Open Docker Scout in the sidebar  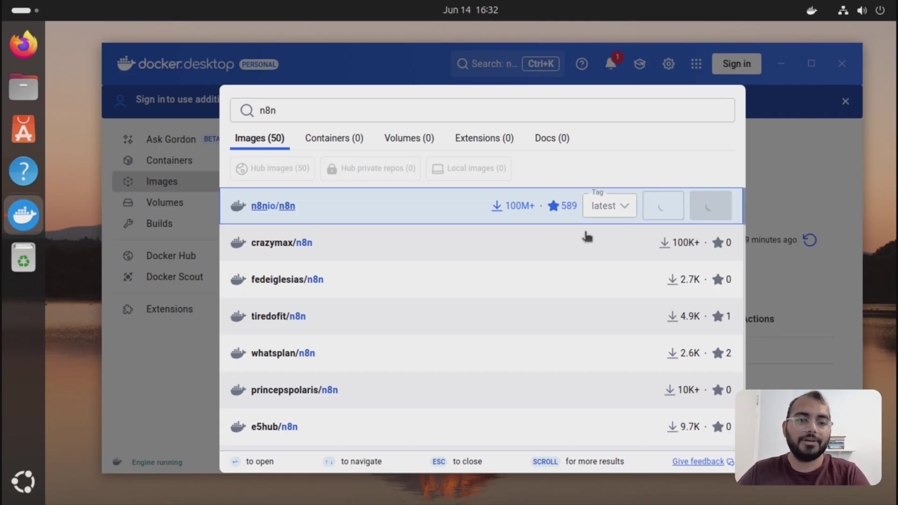click(x=174, y=277)
